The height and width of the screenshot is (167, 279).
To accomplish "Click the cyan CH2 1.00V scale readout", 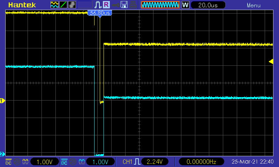I will 101,162.
